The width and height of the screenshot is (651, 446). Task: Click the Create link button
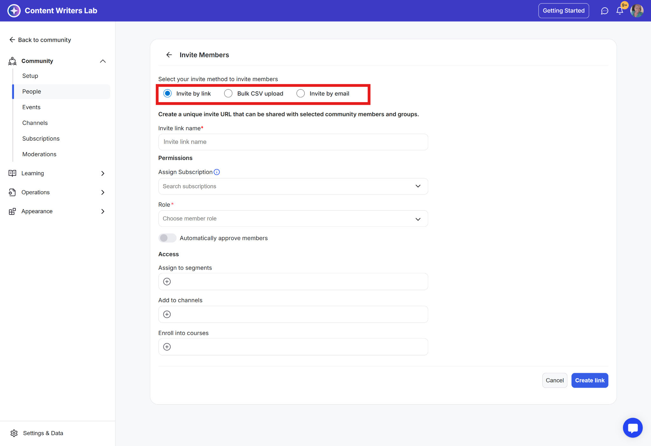tap(589, 380)
